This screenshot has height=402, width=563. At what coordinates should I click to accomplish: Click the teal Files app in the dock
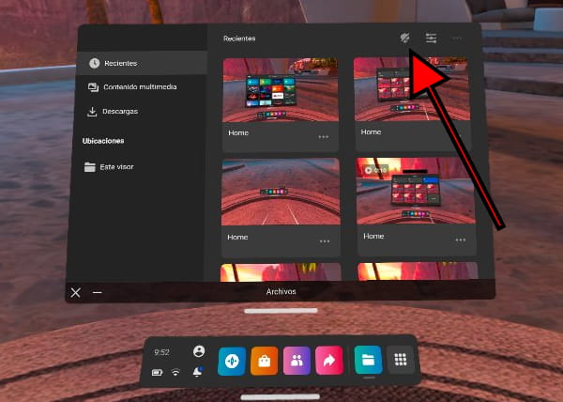pos(369,360)
